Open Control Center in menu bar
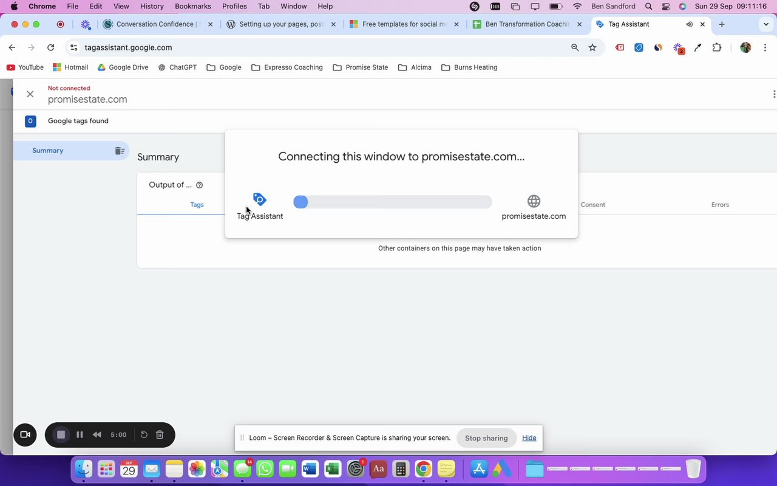The image size is (777, 486). click(666, 6)
